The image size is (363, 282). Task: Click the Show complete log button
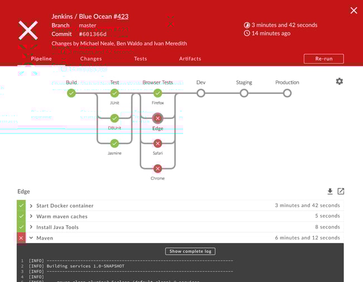pyautogui.click(x=190, y=251)
